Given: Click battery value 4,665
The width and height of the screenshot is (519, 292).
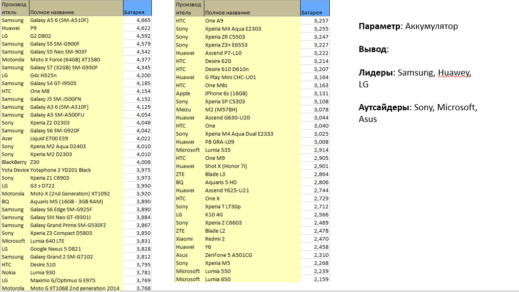Looking at the screenshot, I should 138,20.
